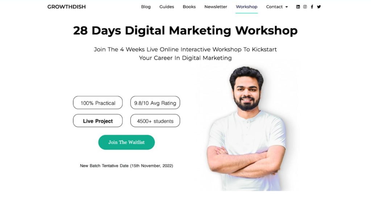Click the GROWTHDISH site logo
The image size is (371, 202).
click(67, 7)
